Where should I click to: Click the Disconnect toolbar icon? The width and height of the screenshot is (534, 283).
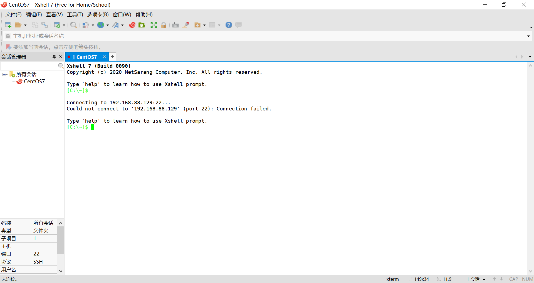click(x=35, y=25)
